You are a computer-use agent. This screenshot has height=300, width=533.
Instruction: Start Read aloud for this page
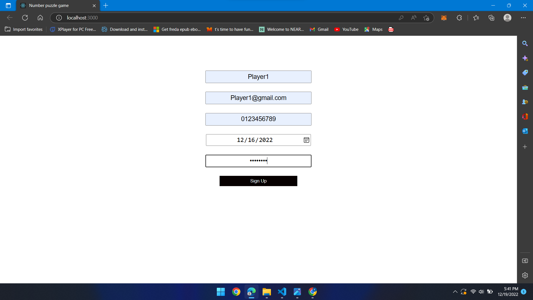(413, 17)
